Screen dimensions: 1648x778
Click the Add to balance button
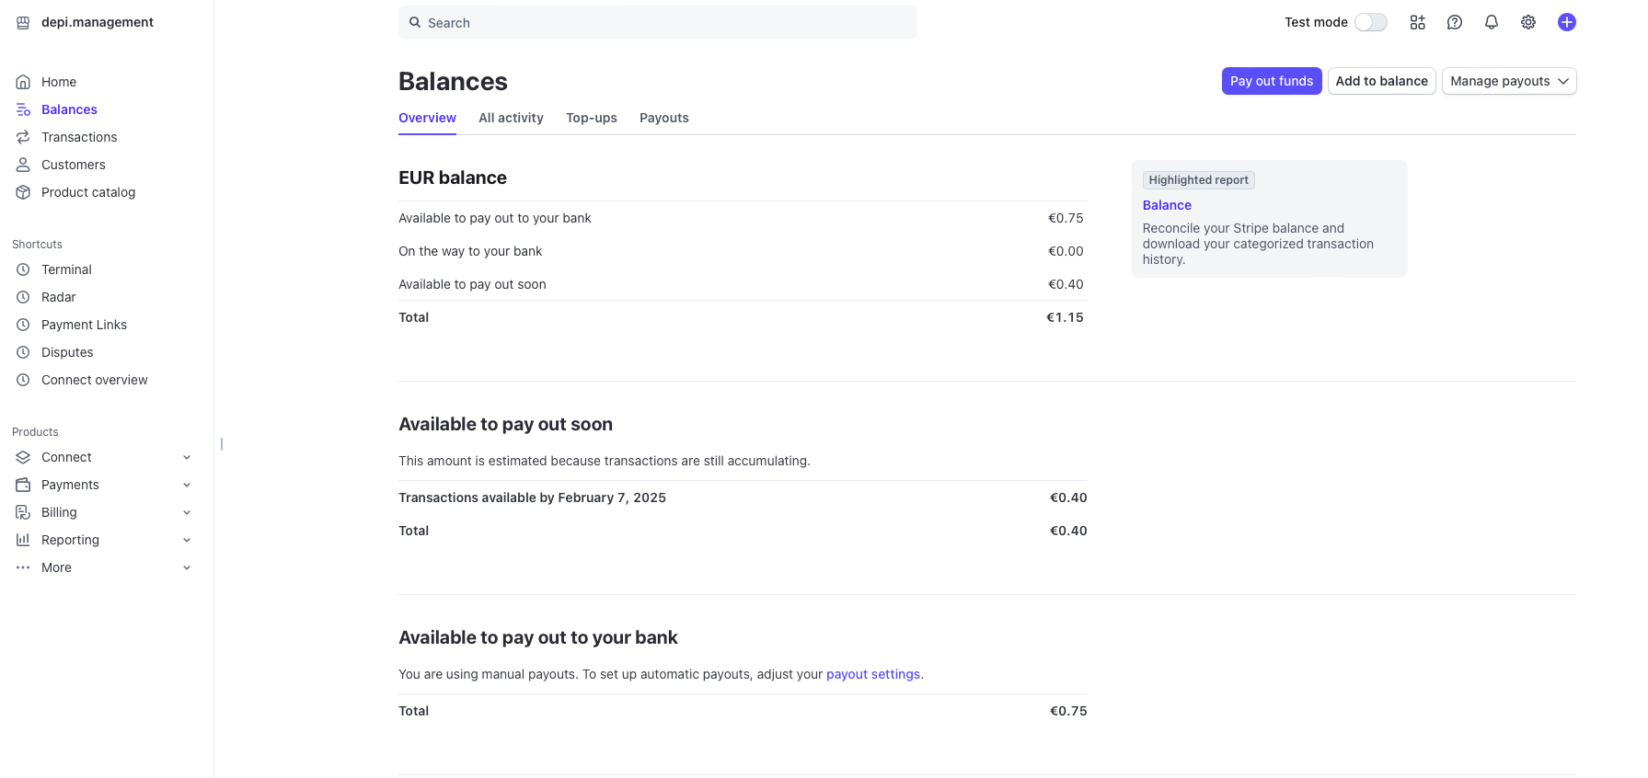(1382, 81)
